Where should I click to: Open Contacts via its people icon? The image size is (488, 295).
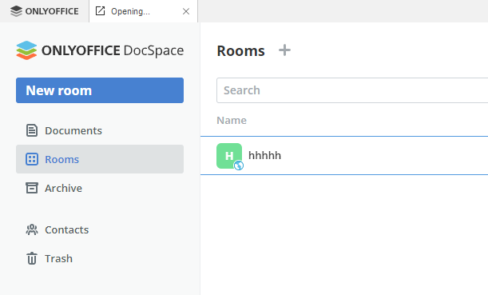pyautogui.click(x=32, y=229)
